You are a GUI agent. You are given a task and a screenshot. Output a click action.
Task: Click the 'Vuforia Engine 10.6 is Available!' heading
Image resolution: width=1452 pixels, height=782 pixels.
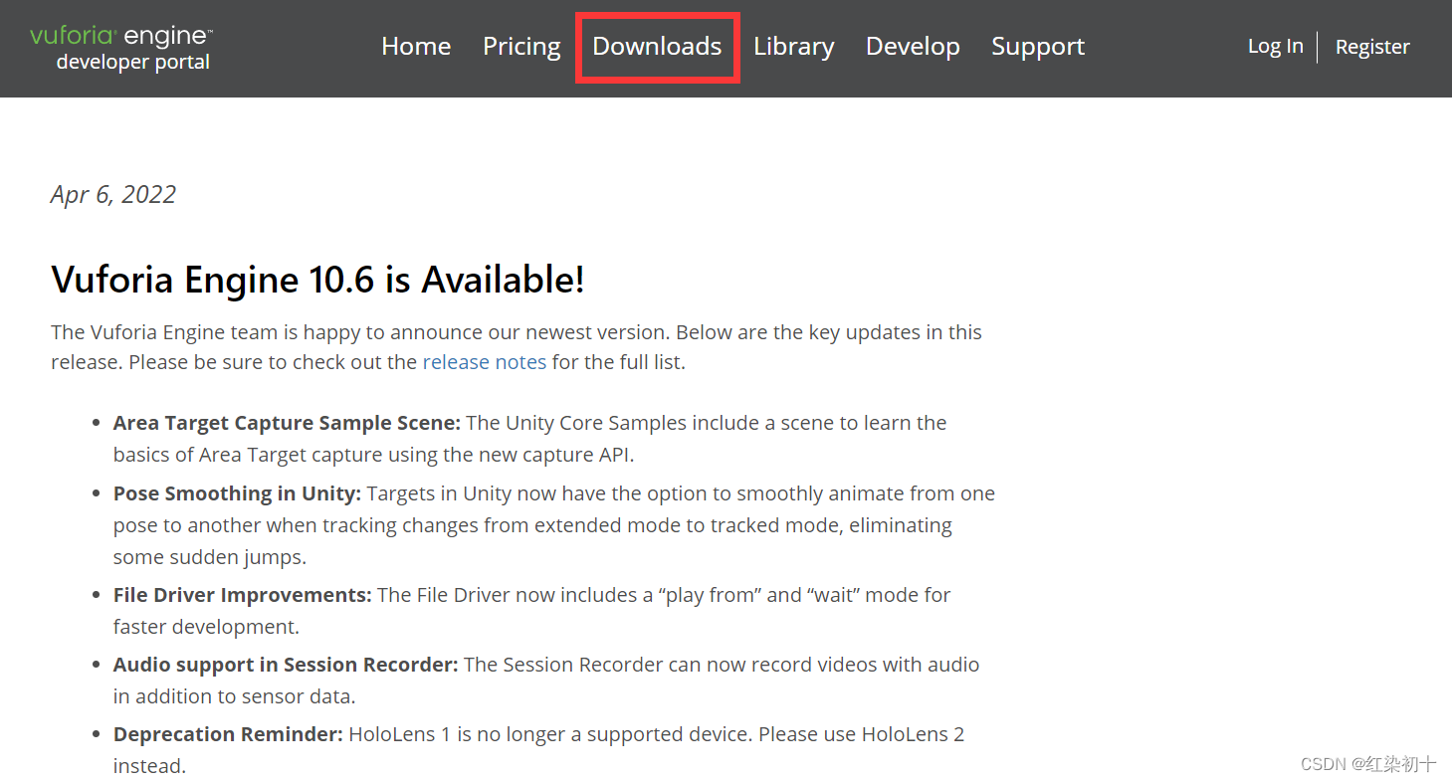(x=317, y=280)
